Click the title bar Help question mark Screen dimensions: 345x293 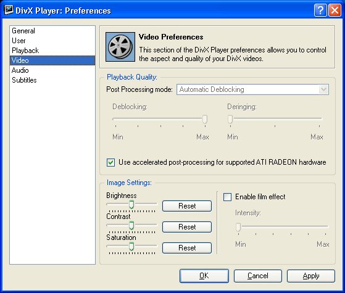(x=320, y=10)
